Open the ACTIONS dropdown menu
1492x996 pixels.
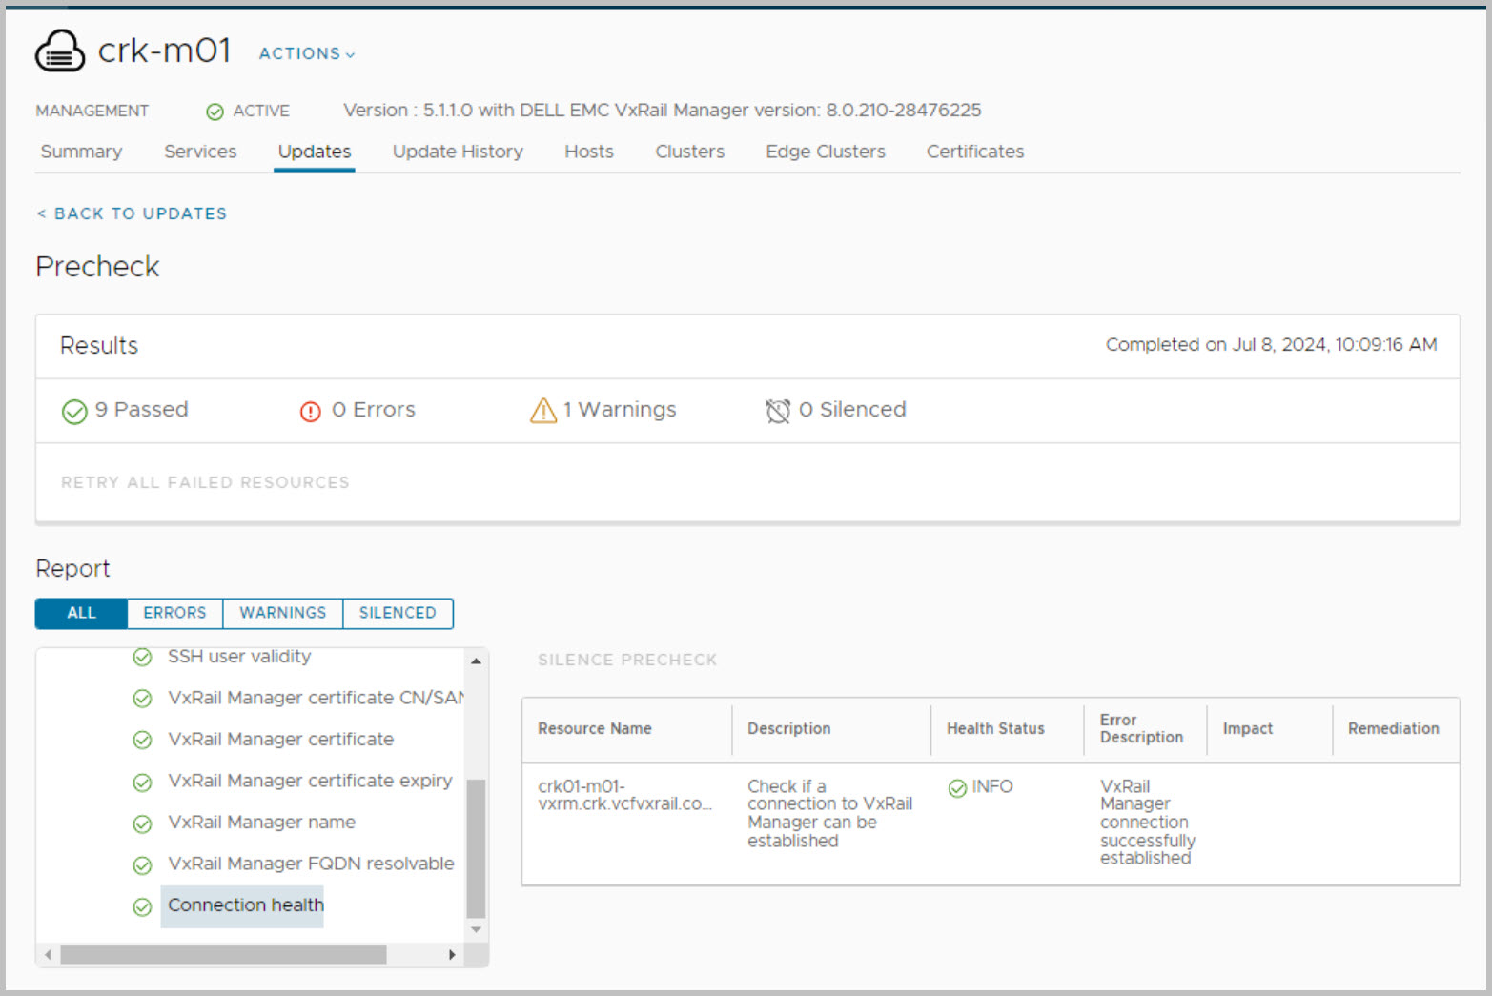306,53
